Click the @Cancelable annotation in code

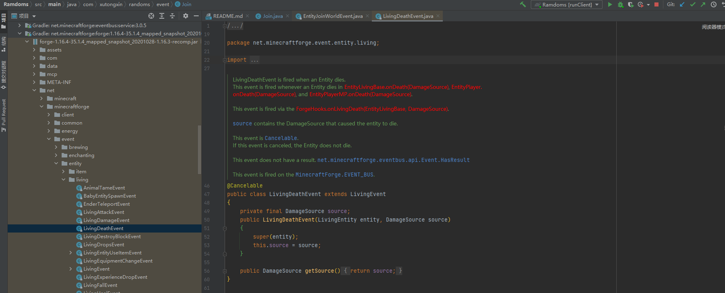pyautogui.click(x=245, y=185)
